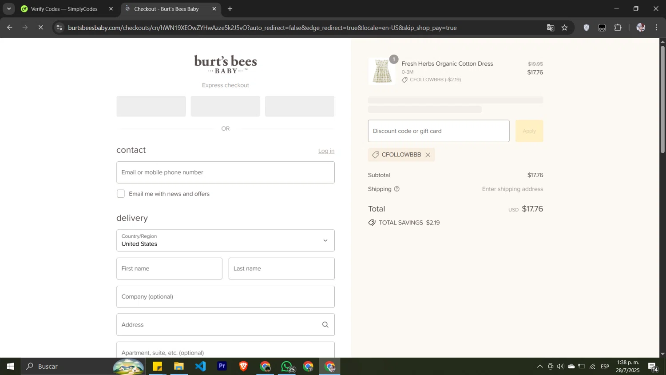The image size is (666, 375).
Task: Open the Extensions puzzle icon
Action: pyautogui.click(x=618, y=28)
